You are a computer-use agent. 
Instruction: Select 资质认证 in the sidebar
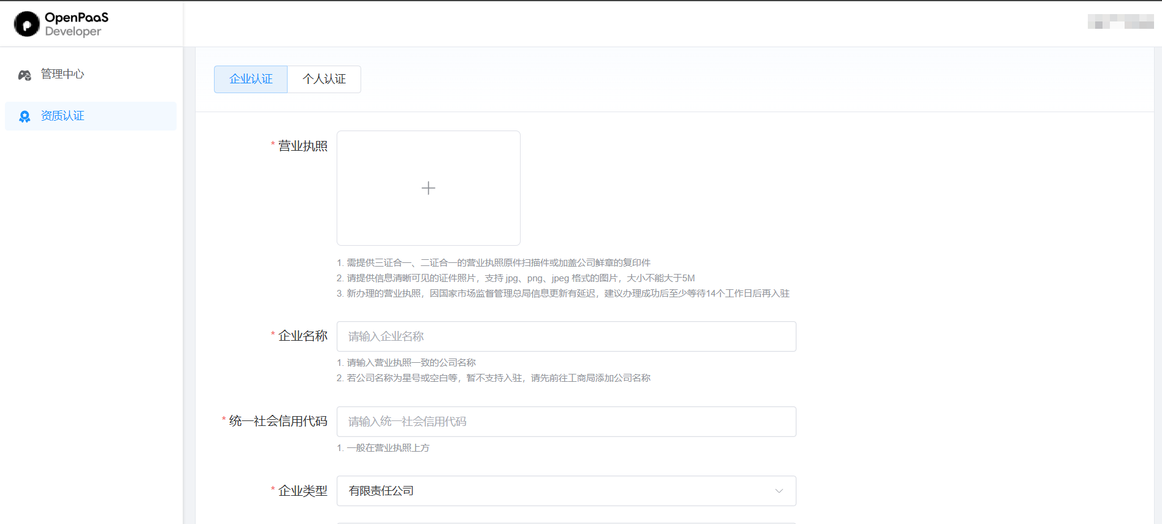click(91, 116)
